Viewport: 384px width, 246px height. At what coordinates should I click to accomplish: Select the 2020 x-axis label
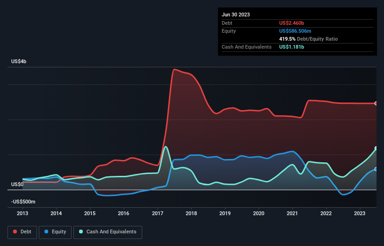pos(259,213)
